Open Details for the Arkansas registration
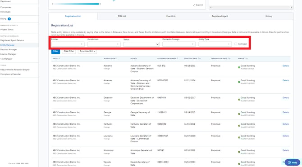302x167 pixels. (286, 80)
